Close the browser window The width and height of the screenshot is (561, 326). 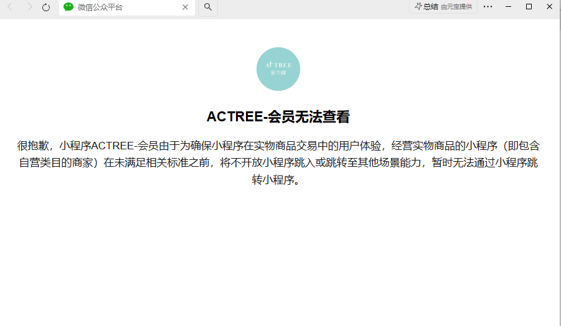coord(550,6)
